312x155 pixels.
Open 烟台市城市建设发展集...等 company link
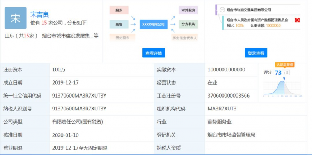[70, 36]
